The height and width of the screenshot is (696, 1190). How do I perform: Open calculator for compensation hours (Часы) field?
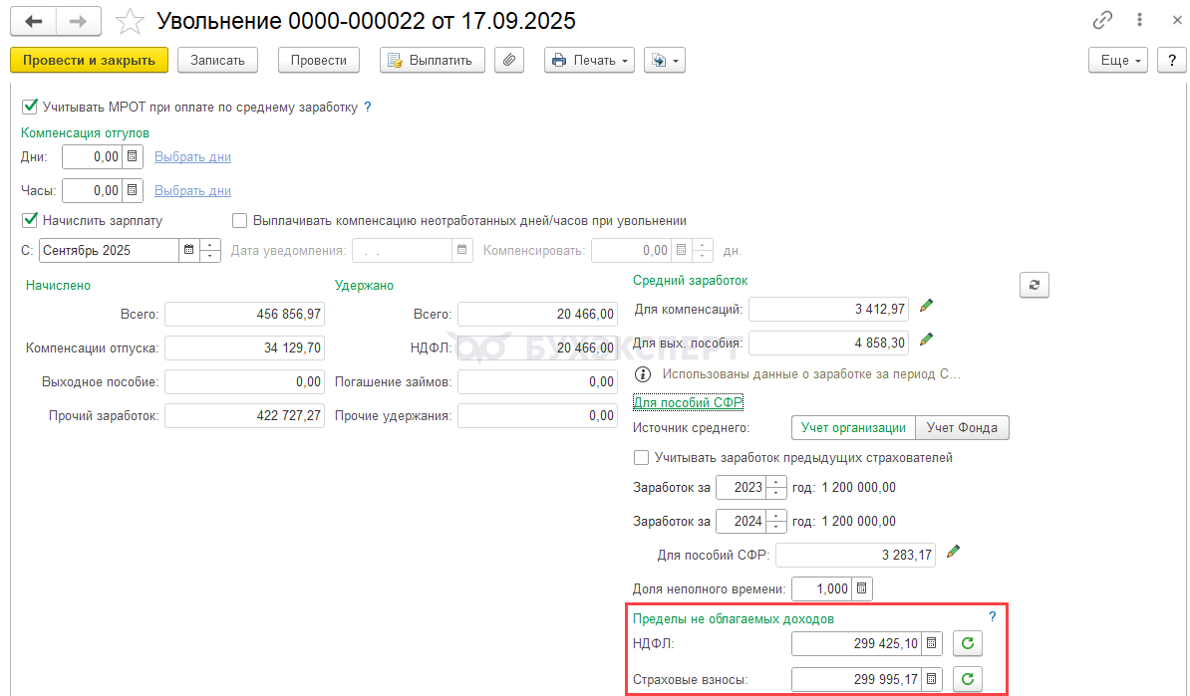click(132, 190)
